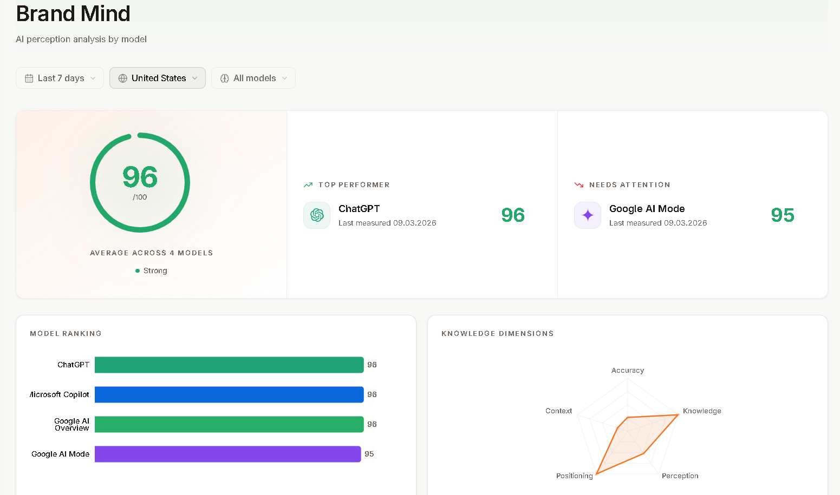The height and width of the screenshot is (495, 840).
Task: Click the Accuracy label on radar chart
Action: click(x=628, y=371)
